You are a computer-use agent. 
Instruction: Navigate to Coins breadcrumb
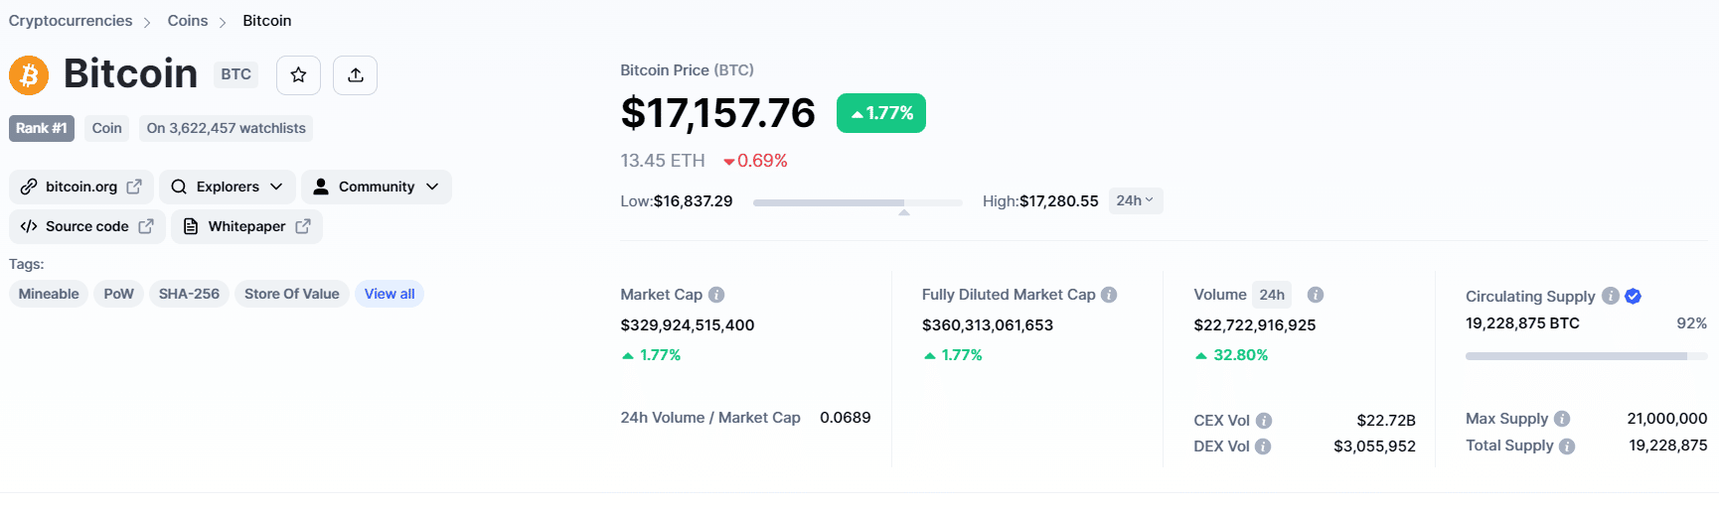pyautogui.click(x=188, y=21)
